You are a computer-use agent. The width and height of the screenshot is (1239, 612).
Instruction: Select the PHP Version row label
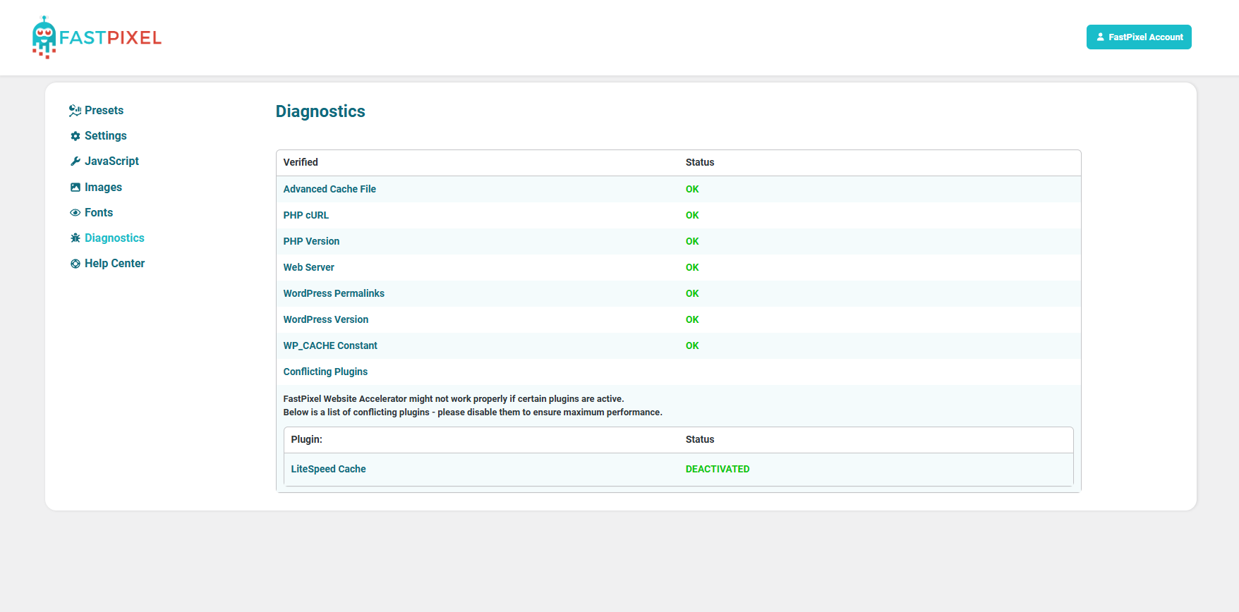click(x=311, y=241)
